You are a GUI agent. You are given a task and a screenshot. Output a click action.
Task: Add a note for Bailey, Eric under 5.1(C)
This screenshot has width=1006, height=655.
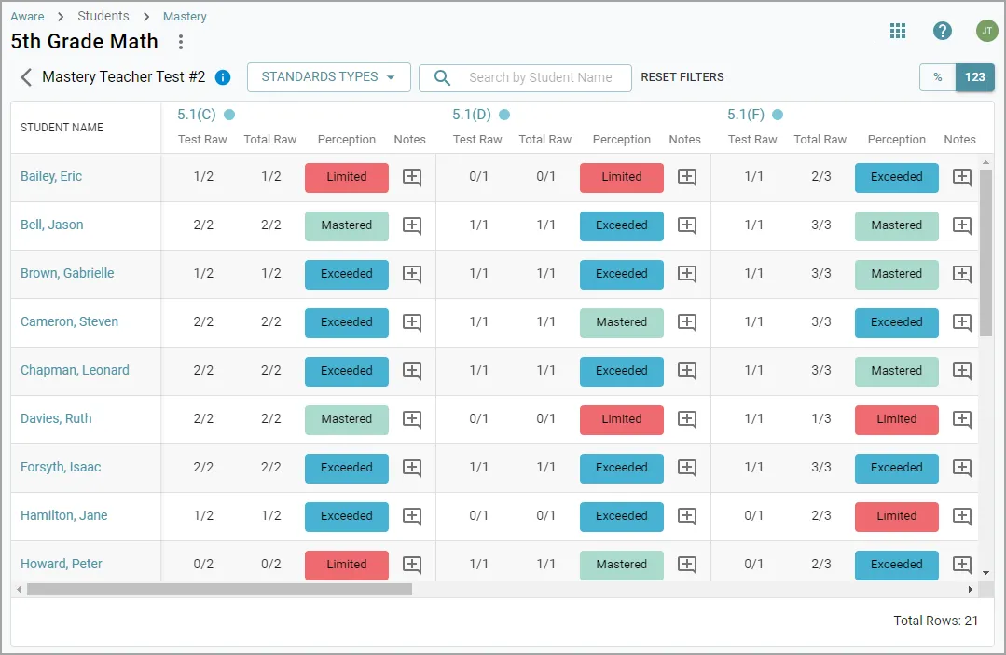coord(411,177)
